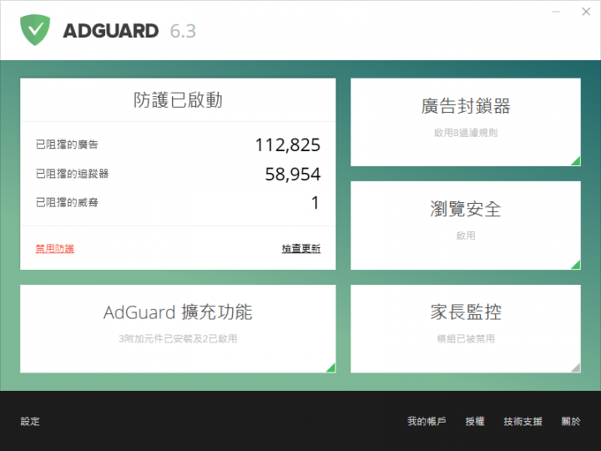Open the 家長監控 parental control card
Image resolution: width=601 pixels, height=451 pixels.
[465, 328]
